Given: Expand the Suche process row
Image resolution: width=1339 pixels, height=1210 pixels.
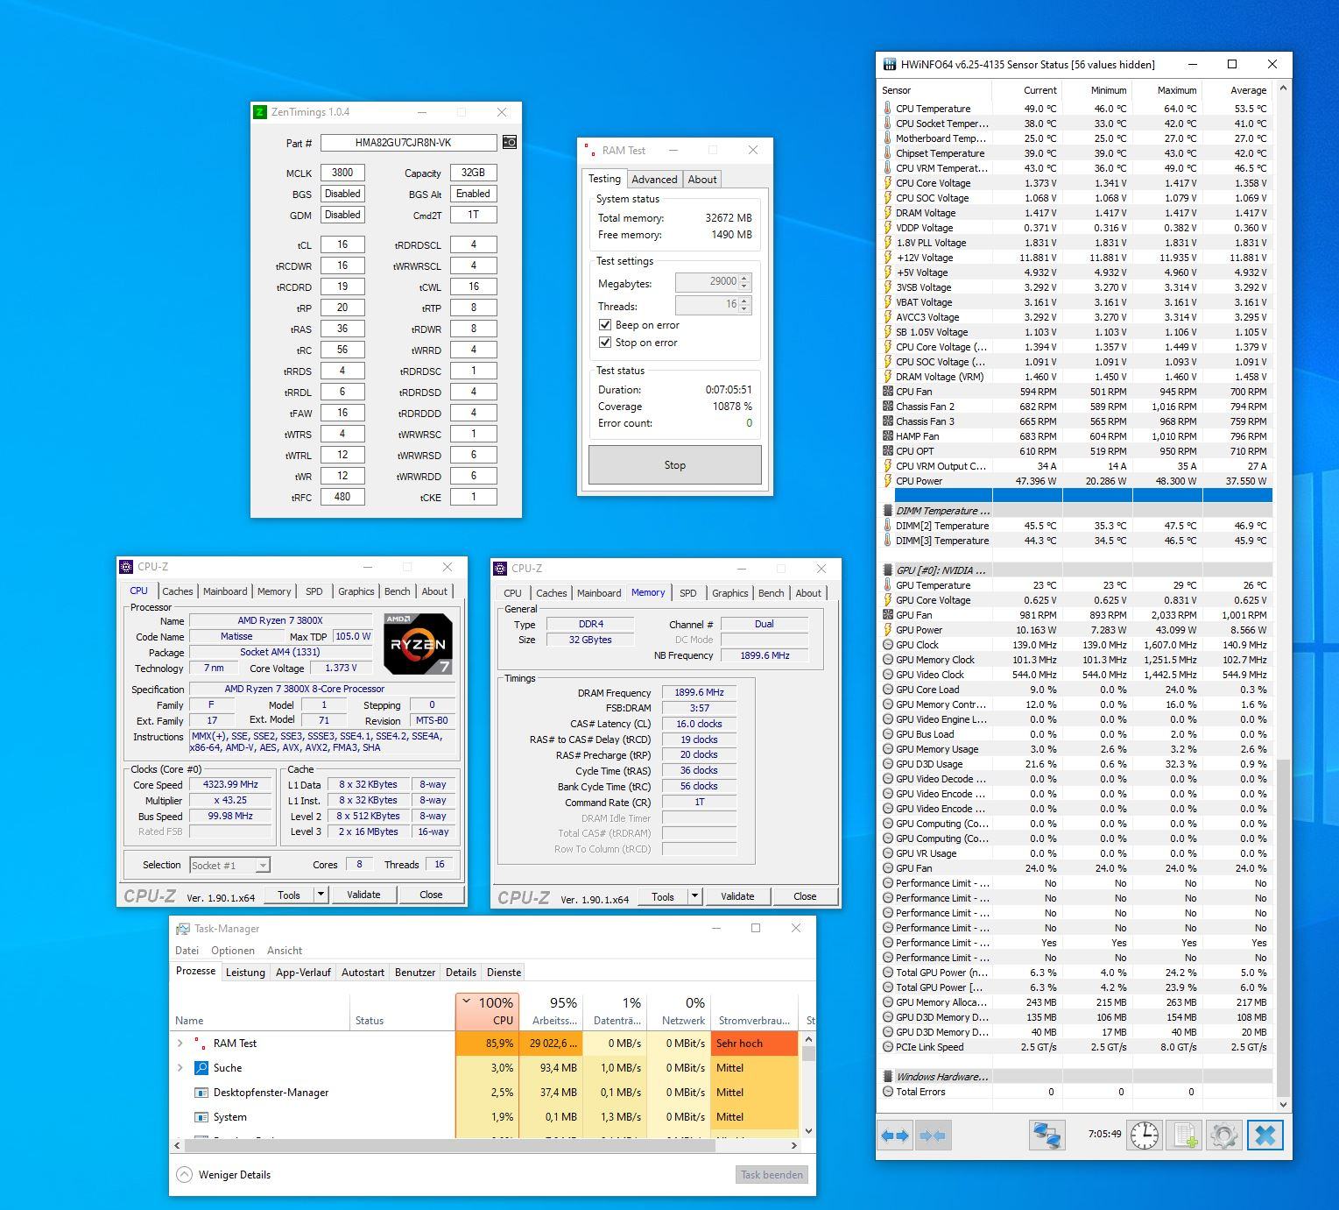Looking at the screenshot, I should (x=180, y=1068).
